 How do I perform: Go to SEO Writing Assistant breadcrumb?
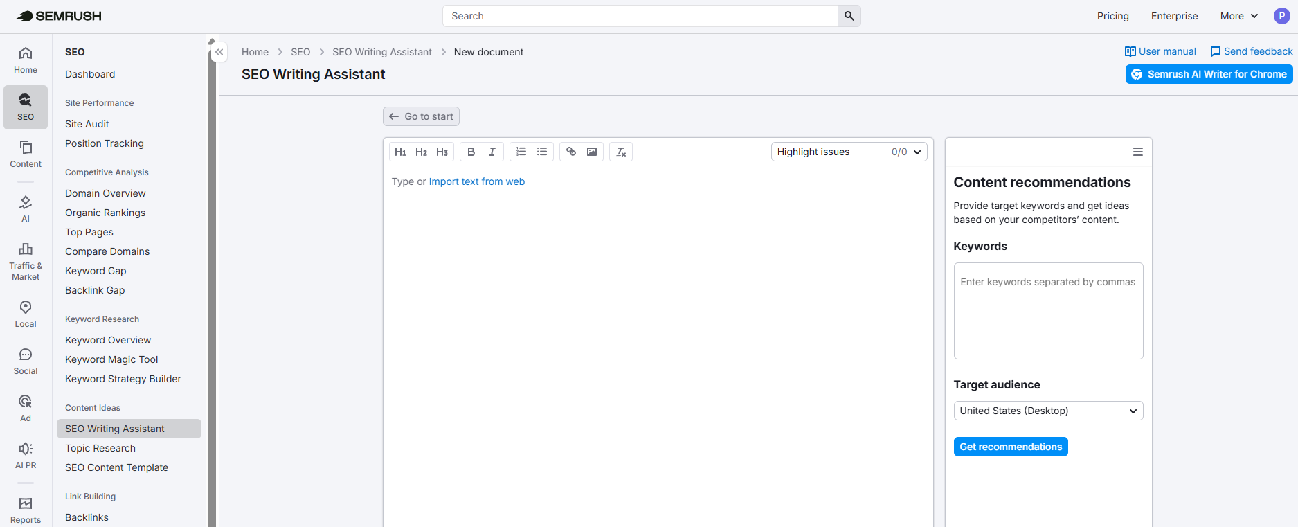click(382, 52)
